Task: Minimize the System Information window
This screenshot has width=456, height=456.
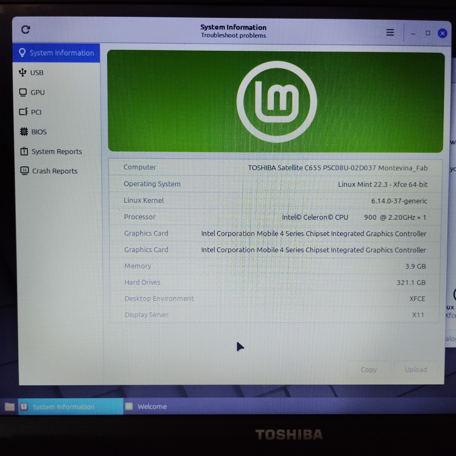Action: (x=413, y=34)
